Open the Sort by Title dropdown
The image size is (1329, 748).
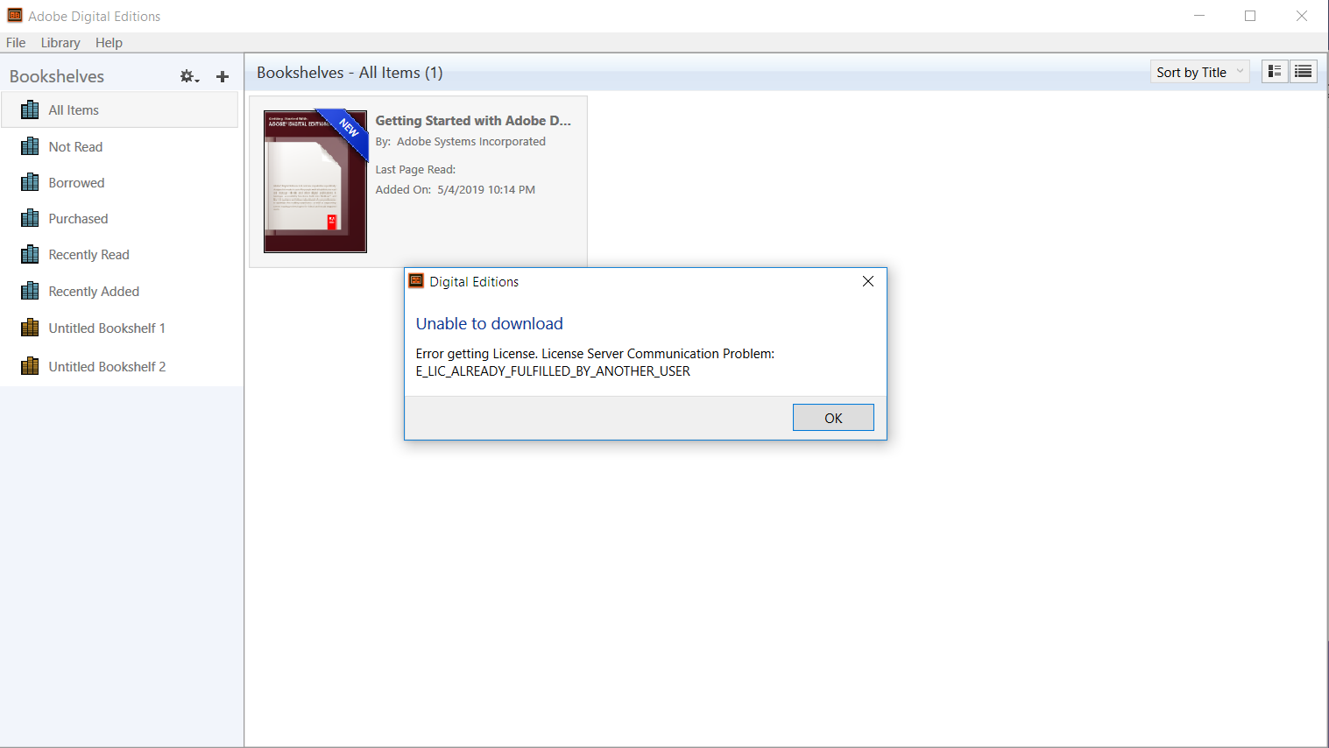click(1199, 72)
